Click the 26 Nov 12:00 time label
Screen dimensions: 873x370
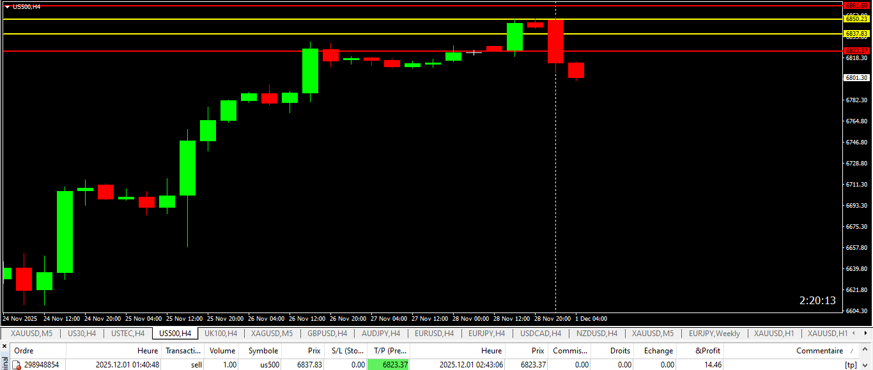[x=307, y=318]
